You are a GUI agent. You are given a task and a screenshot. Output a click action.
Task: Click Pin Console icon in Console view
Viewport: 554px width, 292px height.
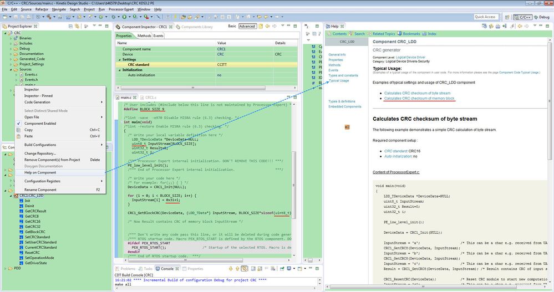[282, 269]
